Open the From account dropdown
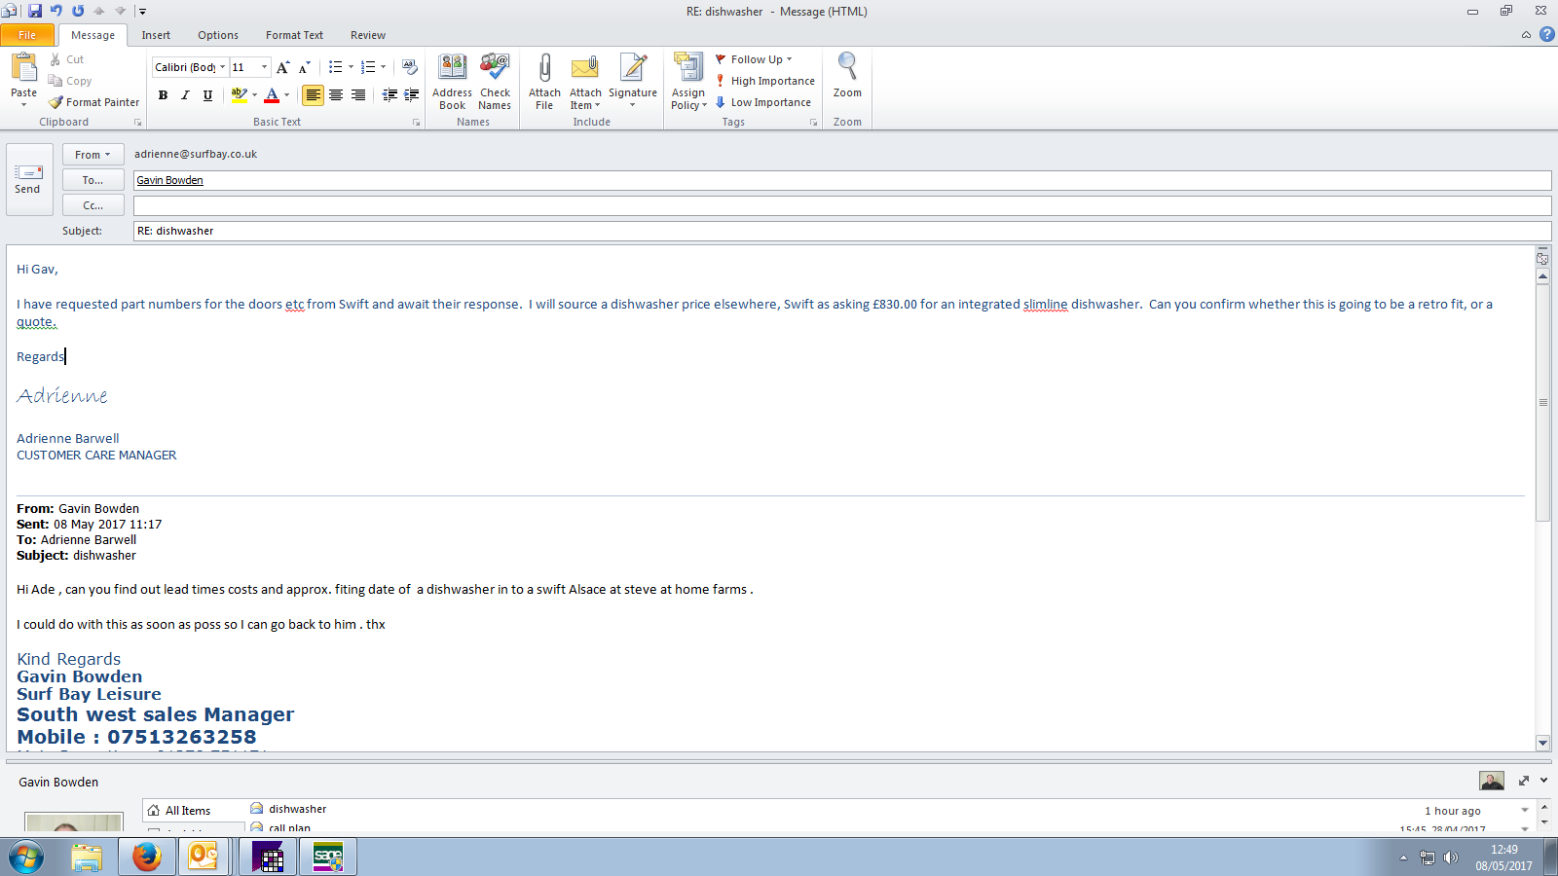 pyautogui.click(x=93, y=155)
